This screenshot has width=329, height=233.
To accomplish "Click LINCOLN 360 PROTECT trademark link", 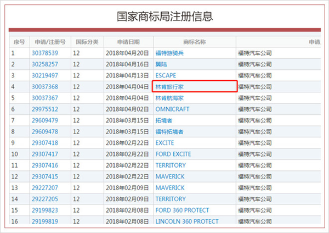I will coord(187,221).
